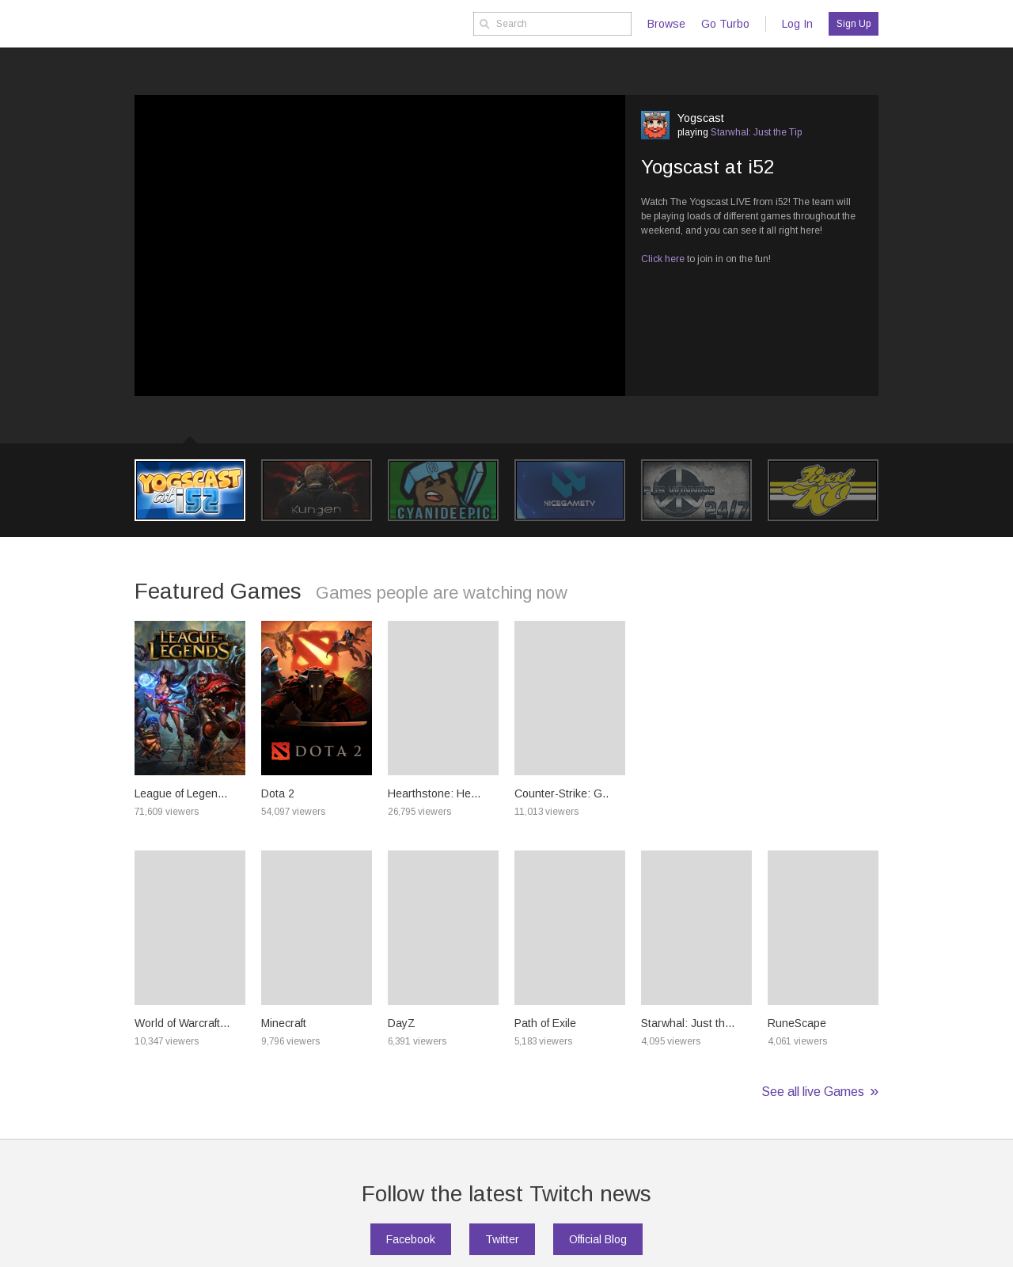
Task: Open the Yogscast channel name link
Action: click(x=700, y=118)
